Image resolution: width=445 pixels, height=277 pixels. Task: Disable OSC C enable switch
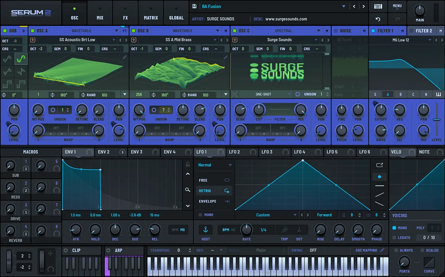pos(235,31)
